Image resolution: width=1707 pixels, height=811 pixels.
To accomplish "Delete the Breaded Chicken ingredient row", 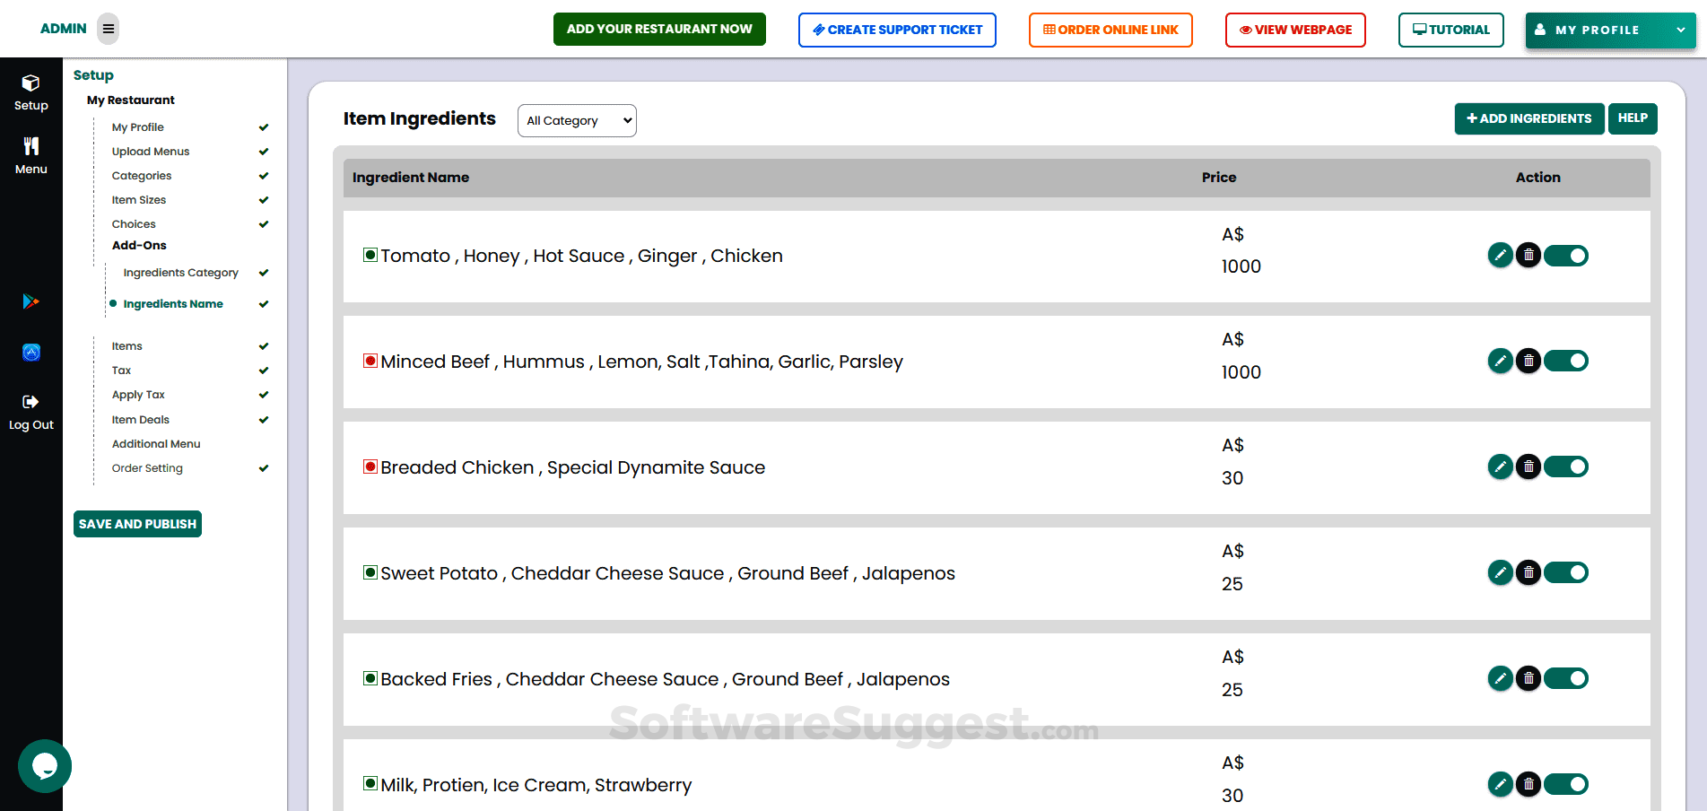I will (x=1528, y=467).
